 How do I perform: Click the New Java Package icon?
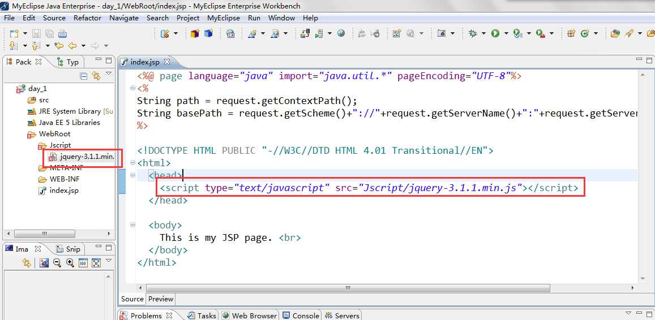pos(571,34)
